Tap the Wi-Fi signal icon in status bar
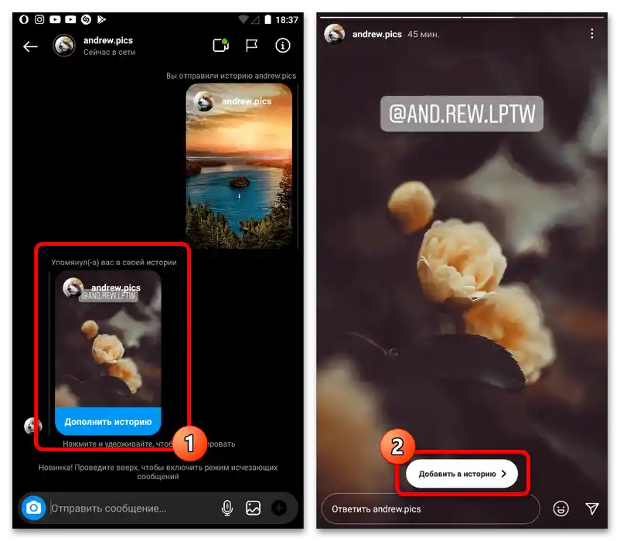The height and width of the screenshot is (541, 620). 244,19
